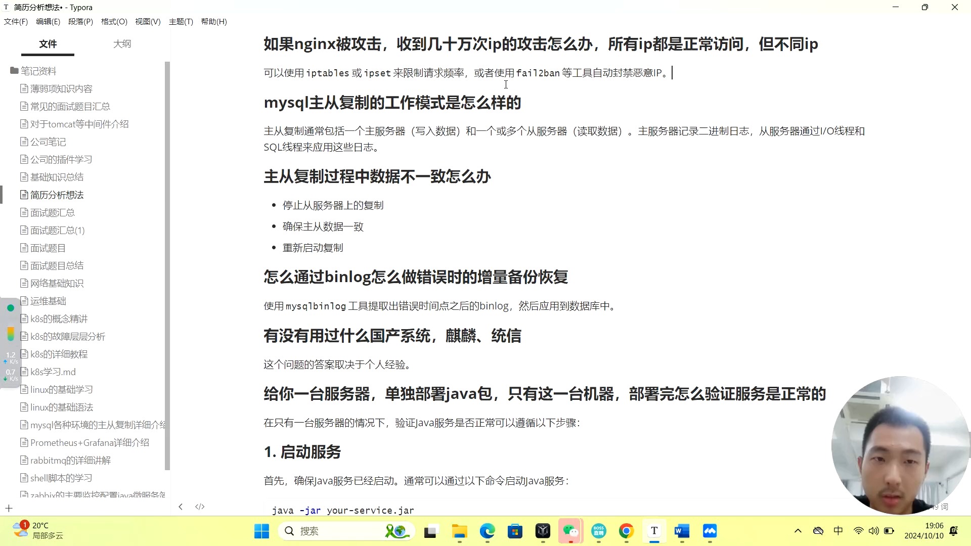Open Wi-Fi network tray icon
Screen dimensions: 971x546
pos(858,531)
